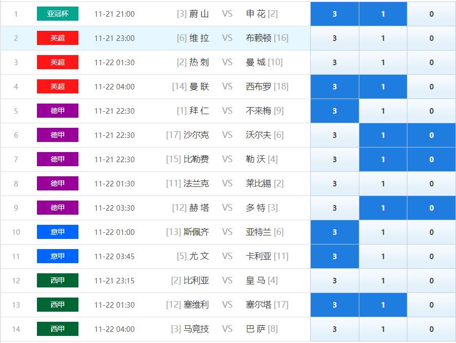Open the 亚冠杯 league tag in row 1
This screenshot has width=456, height=343.
pyautogui.click(x=58, y=14)
